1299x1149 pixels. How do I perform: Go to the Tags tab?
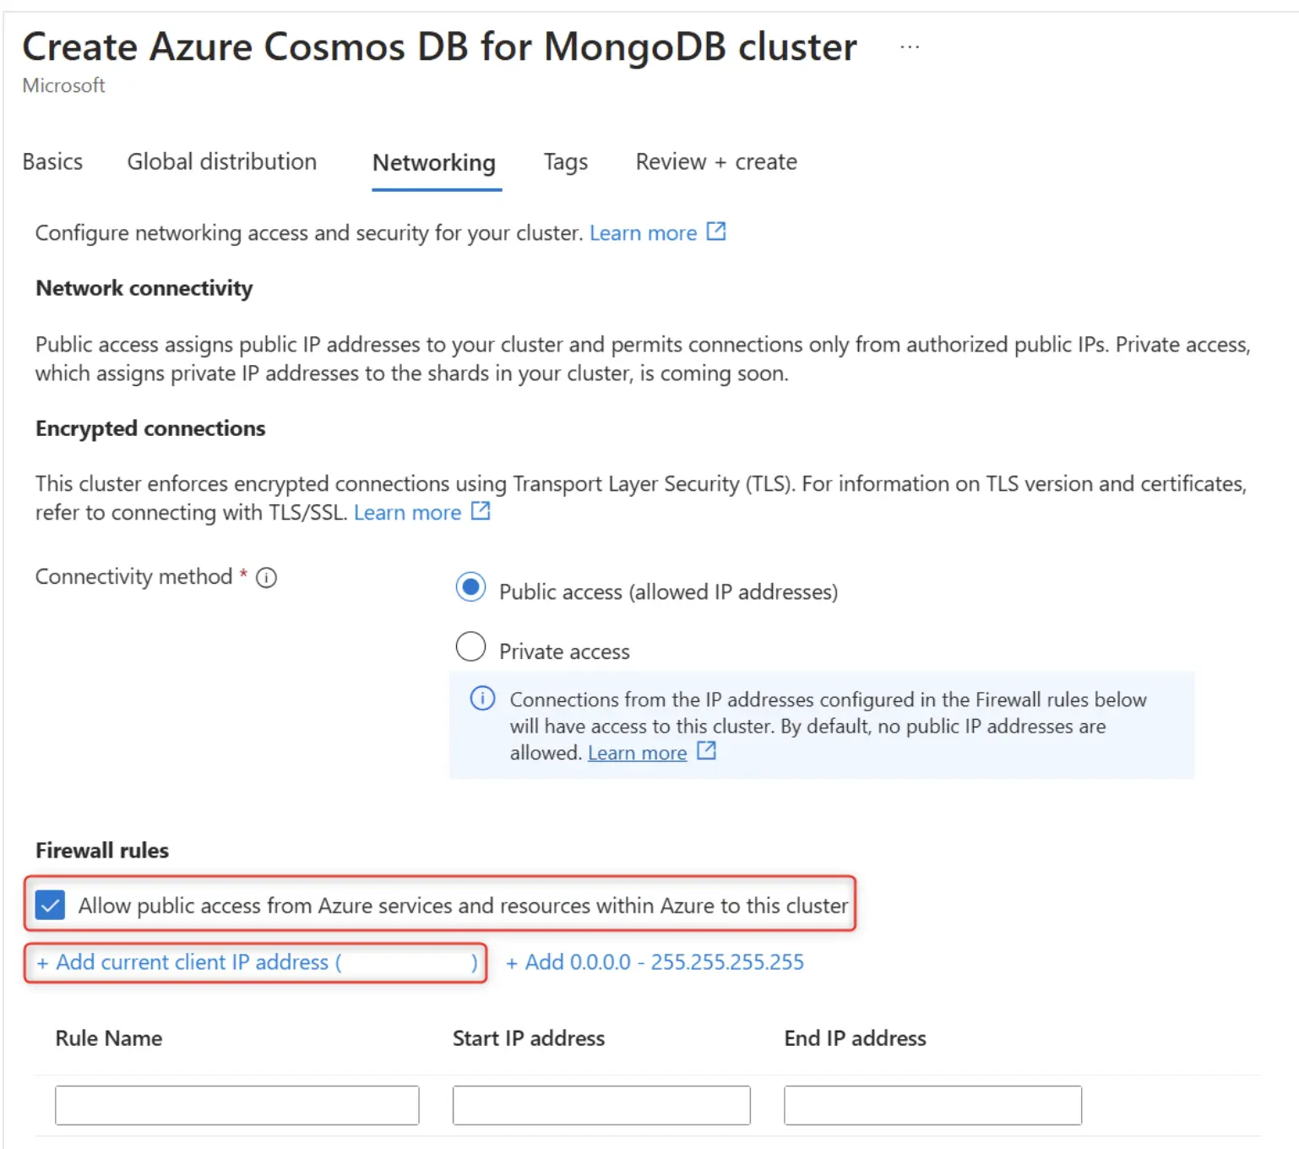(x=565, y=162)
